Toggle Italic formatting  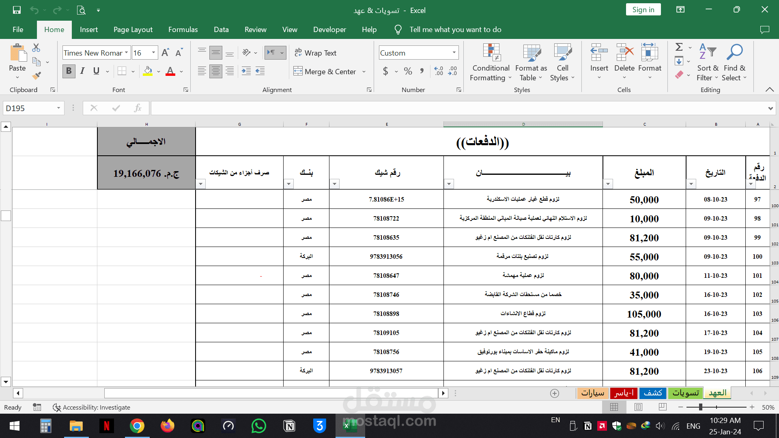click(82, 71)
